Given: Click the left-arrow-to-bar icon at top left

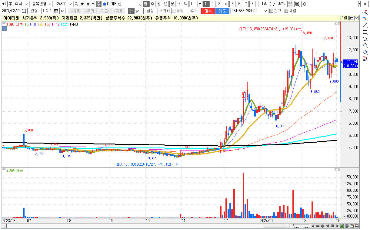Looking at the screenshot, I should (x=4, y=4).
